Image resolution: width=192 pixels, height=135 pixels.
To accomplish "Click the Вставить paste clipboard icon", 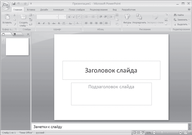I will (x=7, y=17).
